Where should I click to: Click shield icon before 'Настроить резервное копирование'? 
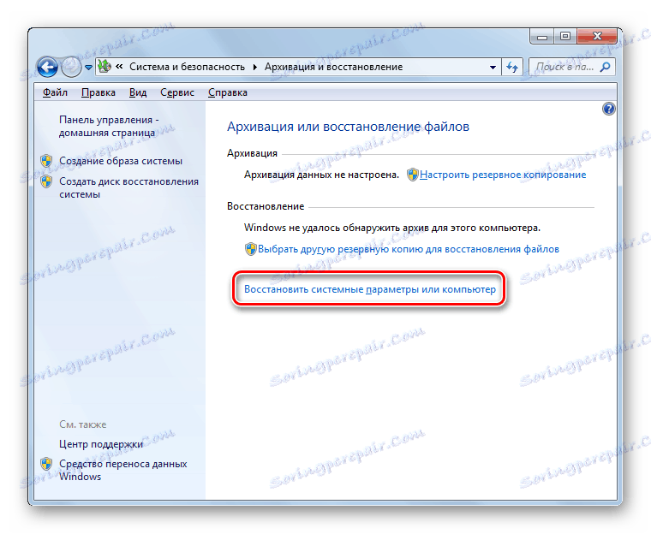(x=413, y=175)
